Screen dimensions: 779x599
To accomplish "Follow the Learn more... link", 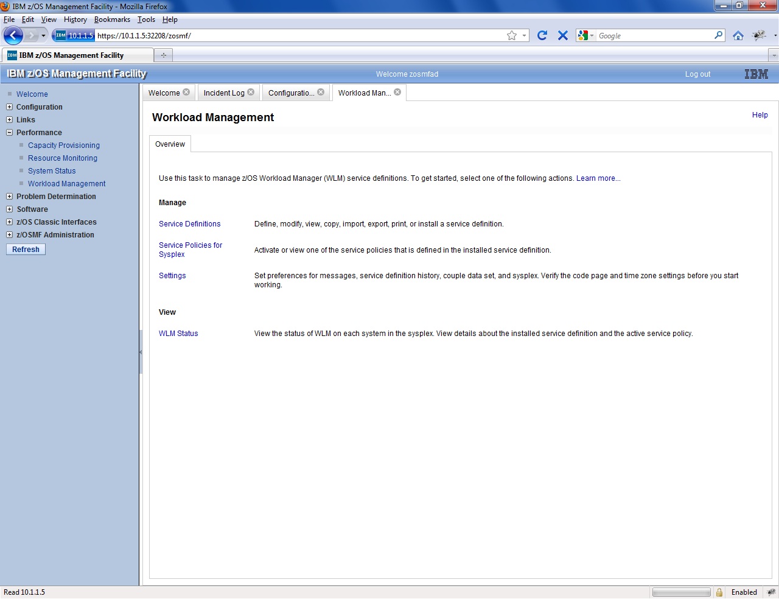I will (x=598, y=178).
